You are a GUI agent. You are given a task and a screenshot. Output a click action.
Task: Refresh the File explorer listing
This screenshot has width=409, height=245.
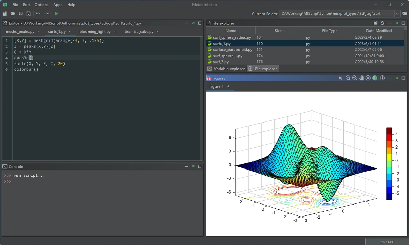[x=382, y=23]
